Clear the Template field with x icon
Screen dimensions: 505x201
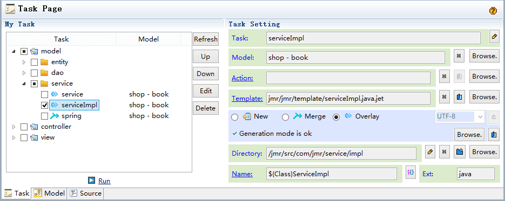(445, 96)
